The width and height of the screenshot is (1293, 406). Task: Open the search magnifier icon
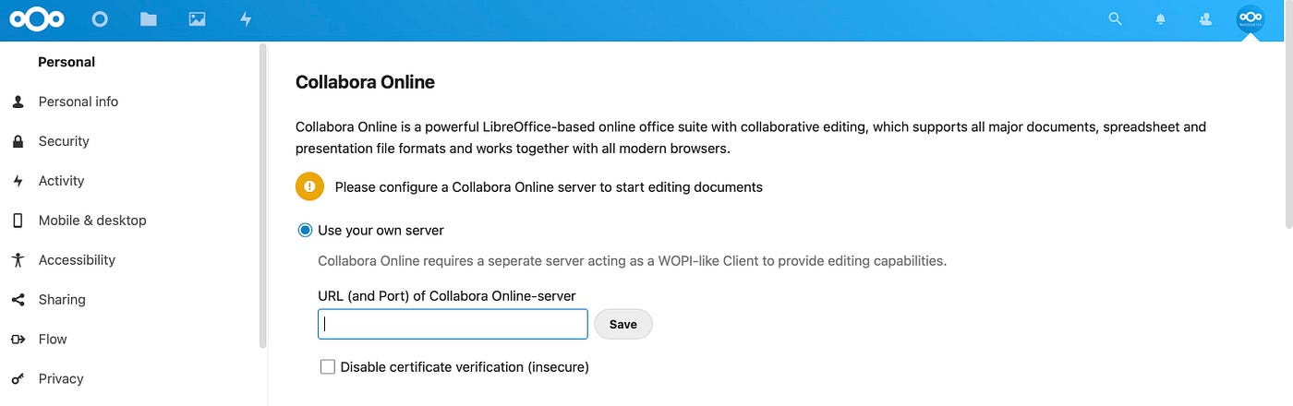pos(1116,18)
